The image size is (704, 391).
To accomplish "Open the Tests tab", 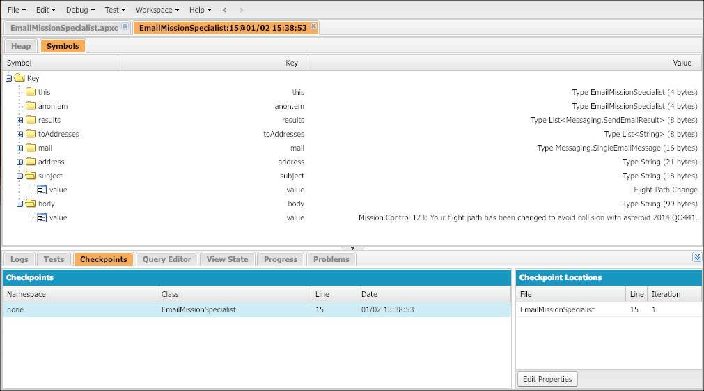I will (54, 259).
